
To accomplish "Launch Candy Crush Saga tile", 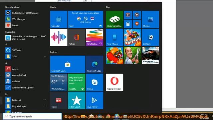I will click(x=114, y=55).
